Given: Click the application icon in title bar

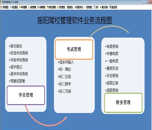Looking at the screenshot, I should [1, 2].
